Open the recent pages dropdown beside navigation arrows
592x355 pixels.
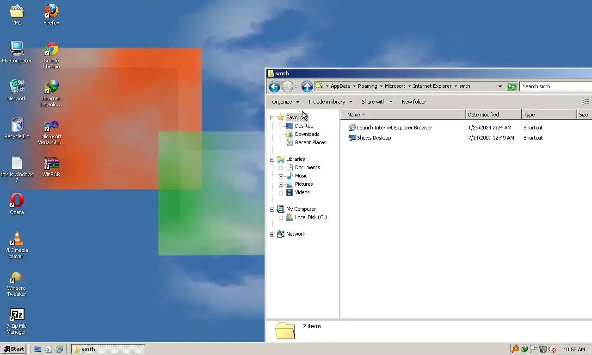coord(296,86)
